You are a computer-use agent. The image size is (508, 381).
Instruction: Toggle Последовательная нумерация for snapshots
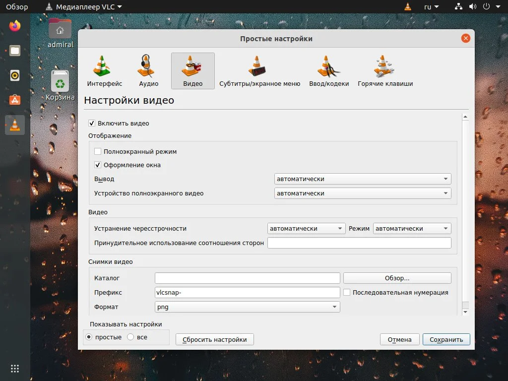346,292
